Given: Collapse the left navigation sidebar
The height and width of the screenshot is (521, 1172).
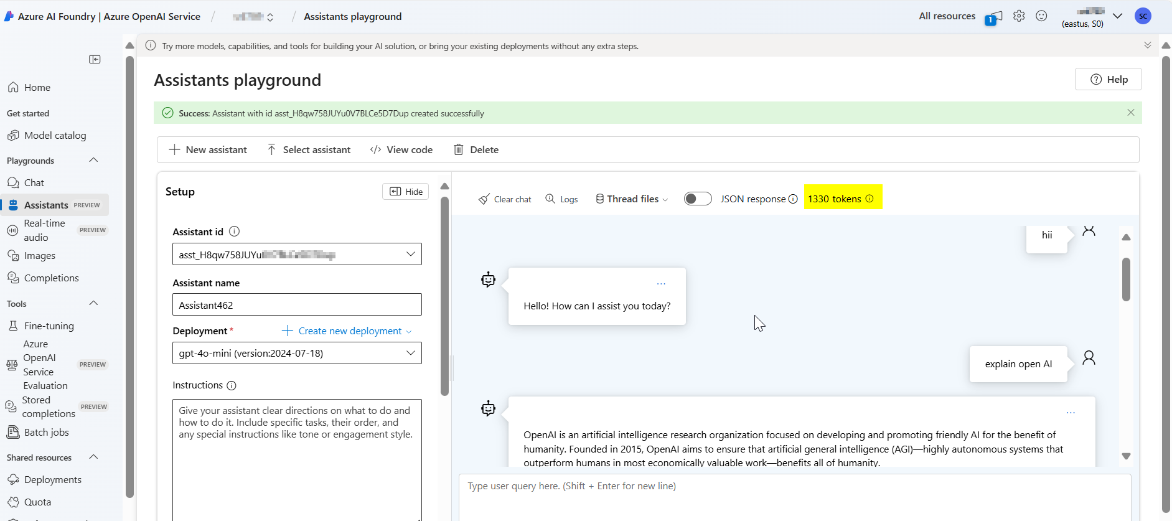Looking at the screenshot, I should [x=95, y=59].
